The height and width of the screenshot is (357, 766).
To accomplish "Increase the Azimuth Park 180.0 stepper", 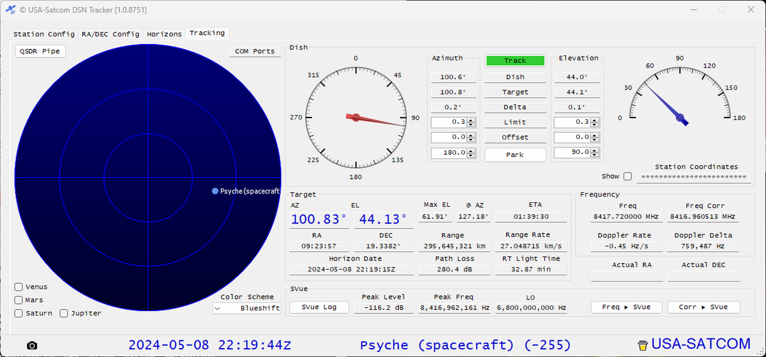I will coord(471,150).
